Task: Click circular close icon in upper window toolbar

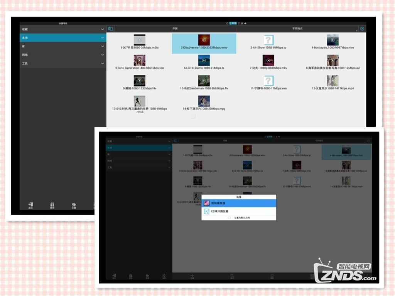Action: (x=362, y=29)
